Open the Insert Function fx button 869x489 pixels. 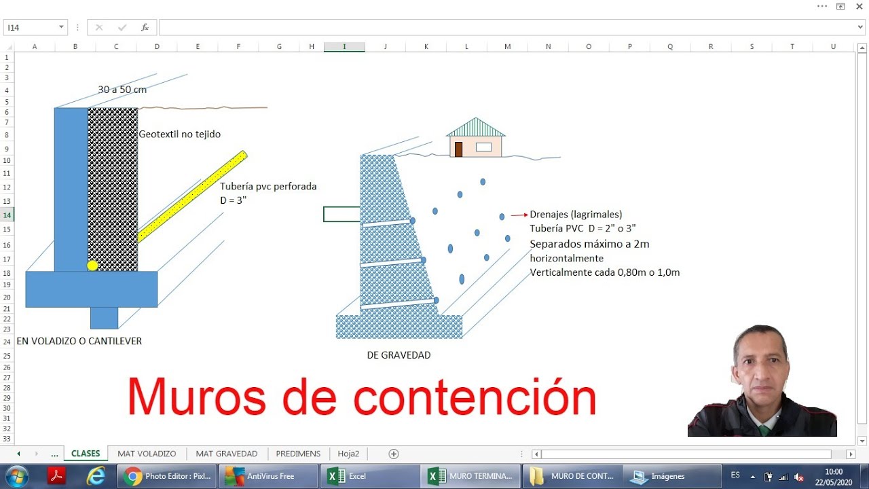pos(145,27)
